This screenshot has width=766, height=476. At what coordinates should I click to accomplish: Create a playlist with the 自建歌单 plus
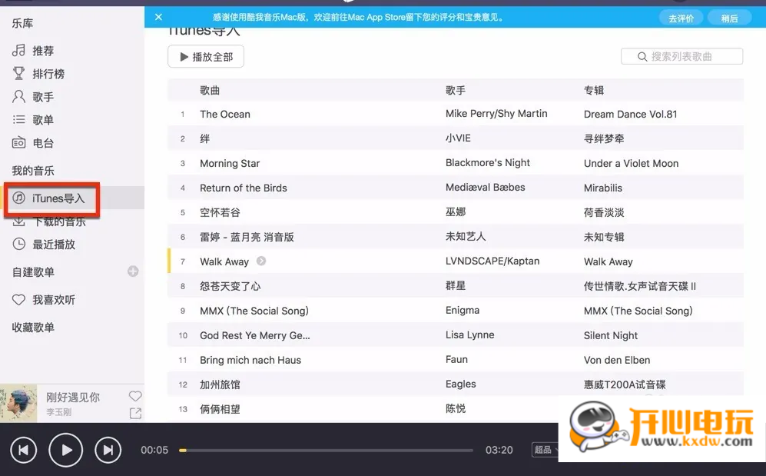[x=132, y=271]
